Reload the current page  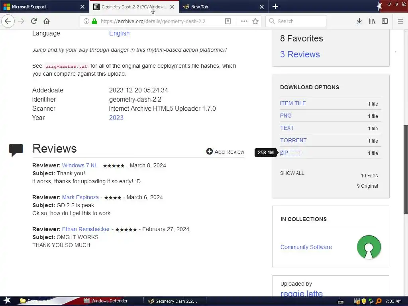tap(34, 21)
